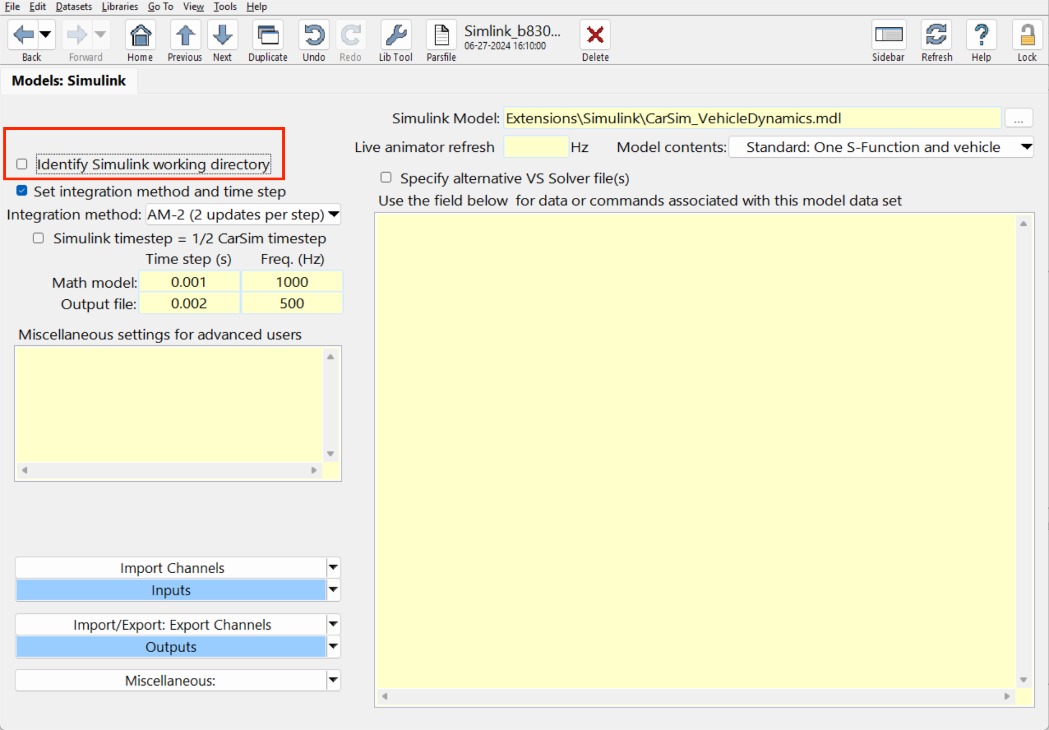Undo the last change
Viewport: 1049px width, 730px height.
(314, 35)
